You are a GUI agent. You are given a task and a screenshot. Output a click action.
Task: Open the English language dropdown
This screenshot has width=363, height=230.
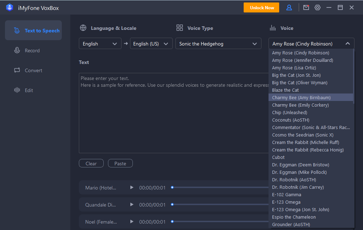pyautogui.click(x=100, y=43)
